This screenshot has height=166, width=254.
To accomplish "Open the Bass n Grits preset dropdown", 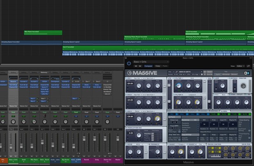I will [x=151, y=62].
